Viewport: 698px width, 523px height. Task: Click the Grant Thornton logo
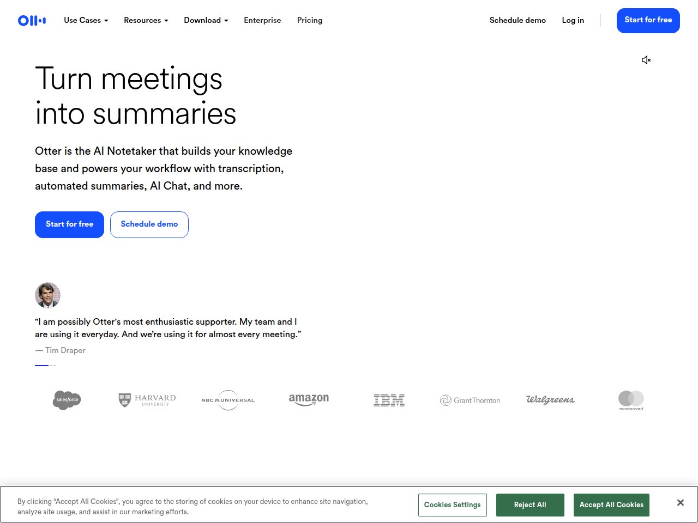470,400
